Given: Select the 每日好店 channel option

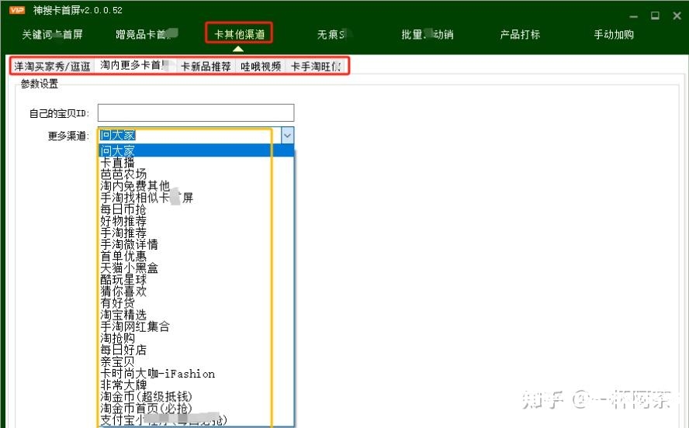Looking at the screenshot, I should coord(123,350).
